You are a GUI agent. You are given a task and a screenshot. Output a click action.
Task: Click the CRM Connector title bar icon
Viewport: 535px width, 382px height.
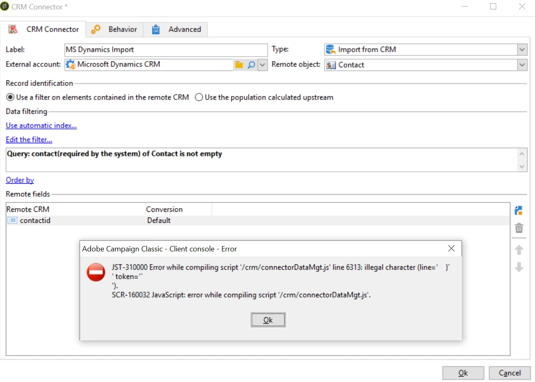(x=4, y=7)
